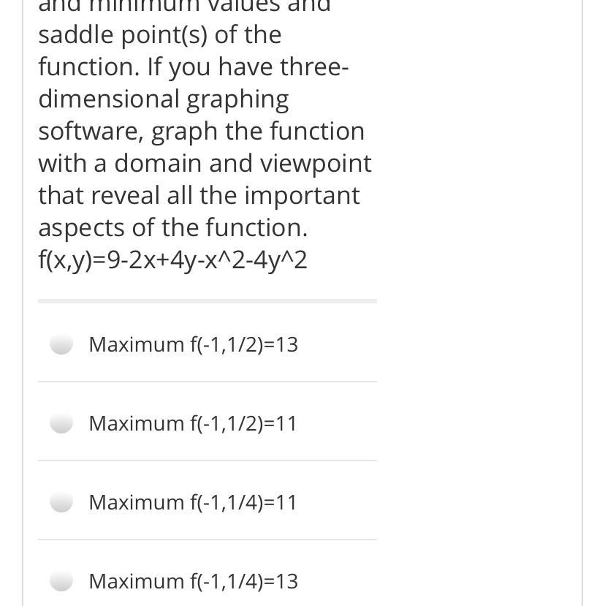Pick the radio button for Maximum f(-1,1/4)=11
605x606 pixels.
(x=62, y=502)
